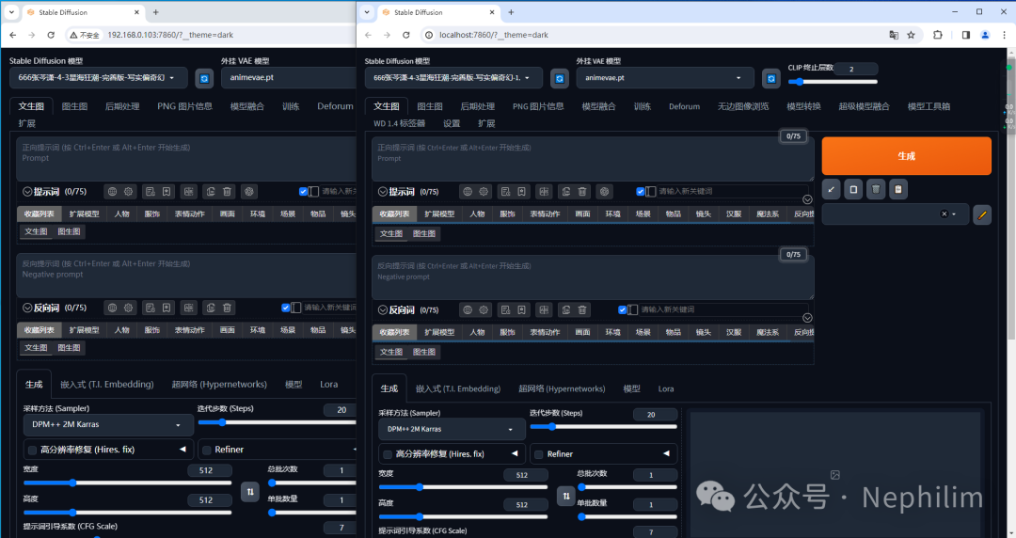Screen dimensions: 1016x538
Task: Clear the styles field with the X button
Action: 945,214
